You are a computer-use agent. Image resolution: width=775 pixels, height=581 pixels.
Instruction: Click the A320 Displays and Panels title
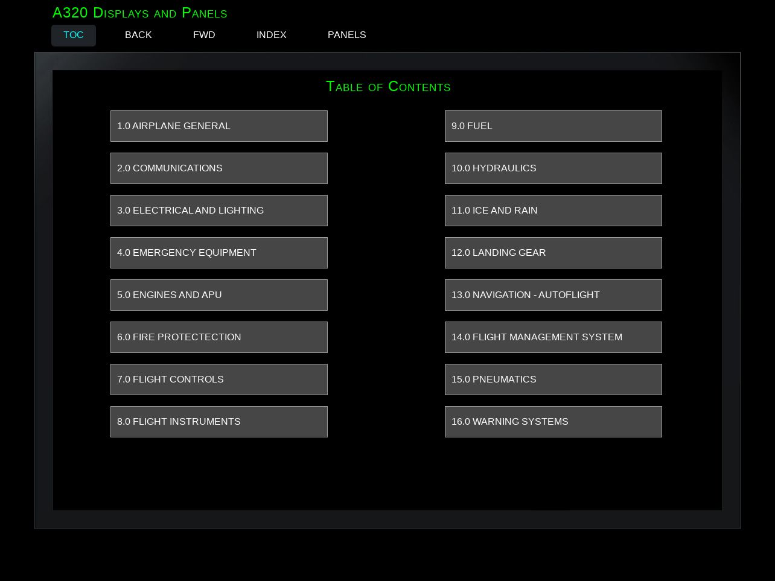click(140, 13)
